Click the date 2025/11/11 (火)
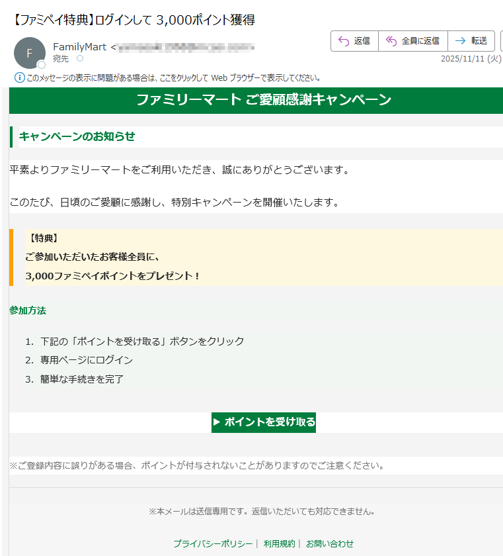 click(471, 58)
